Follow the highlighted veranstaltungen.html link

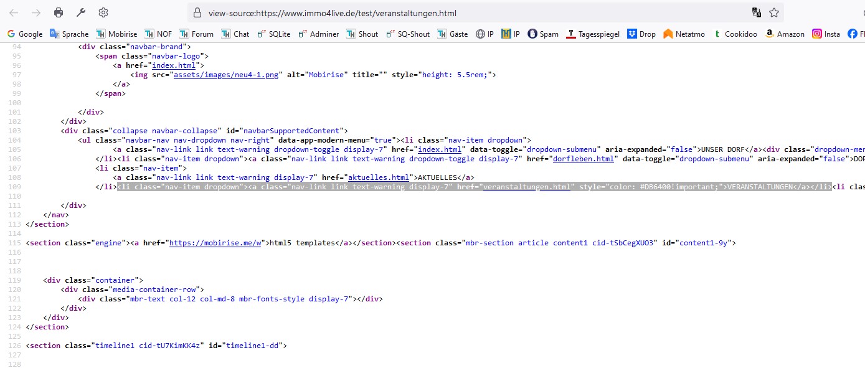pyautogui.click(x=527, y=187)
